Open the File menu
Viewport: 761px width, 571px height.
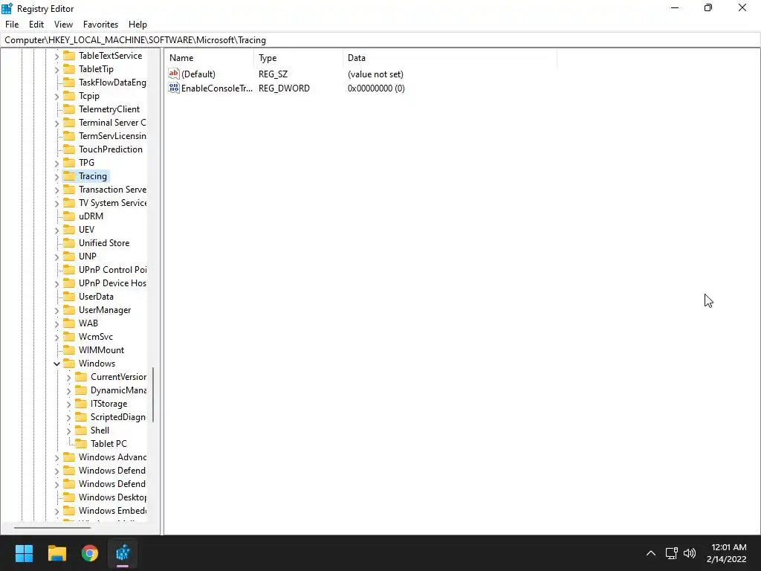pyautogui.click(x=12, y=25)
